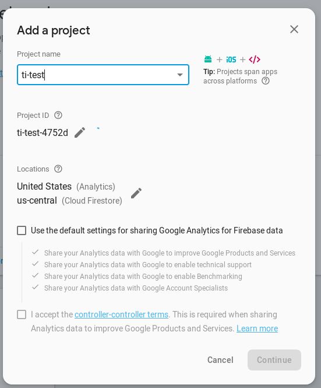Image resolution: width=321 pixels, height=388 pixels.
Task: Edit the Project ID with pencil icon
Action: click(x=80, y=132)
